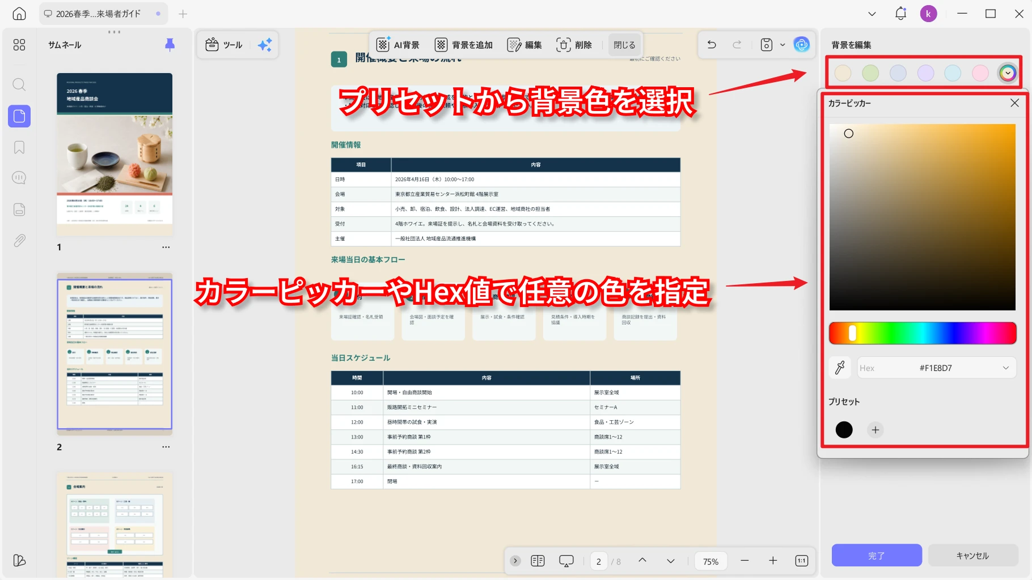Open the form fields sidebar icon
Screen dimensions: 1032x580
click(x=19, y=210)
